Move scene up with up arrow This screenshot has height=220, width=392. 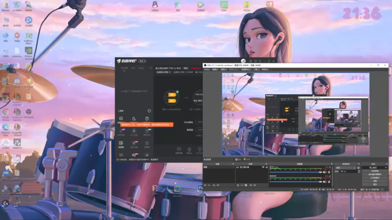click(x=214, y=185)
